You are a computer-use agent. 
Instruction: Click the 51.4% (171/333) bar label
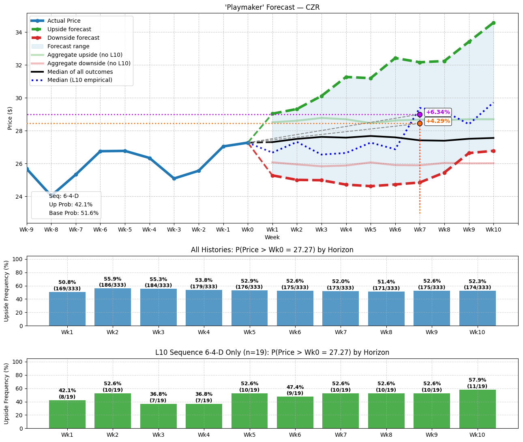pyautogui.click(x=386, y=285)
